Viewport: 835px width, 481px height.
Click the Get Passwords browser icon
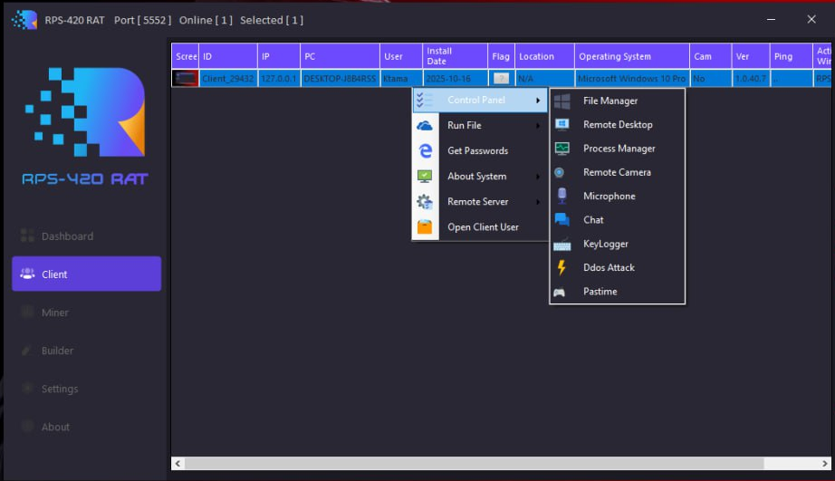[425, 150]
